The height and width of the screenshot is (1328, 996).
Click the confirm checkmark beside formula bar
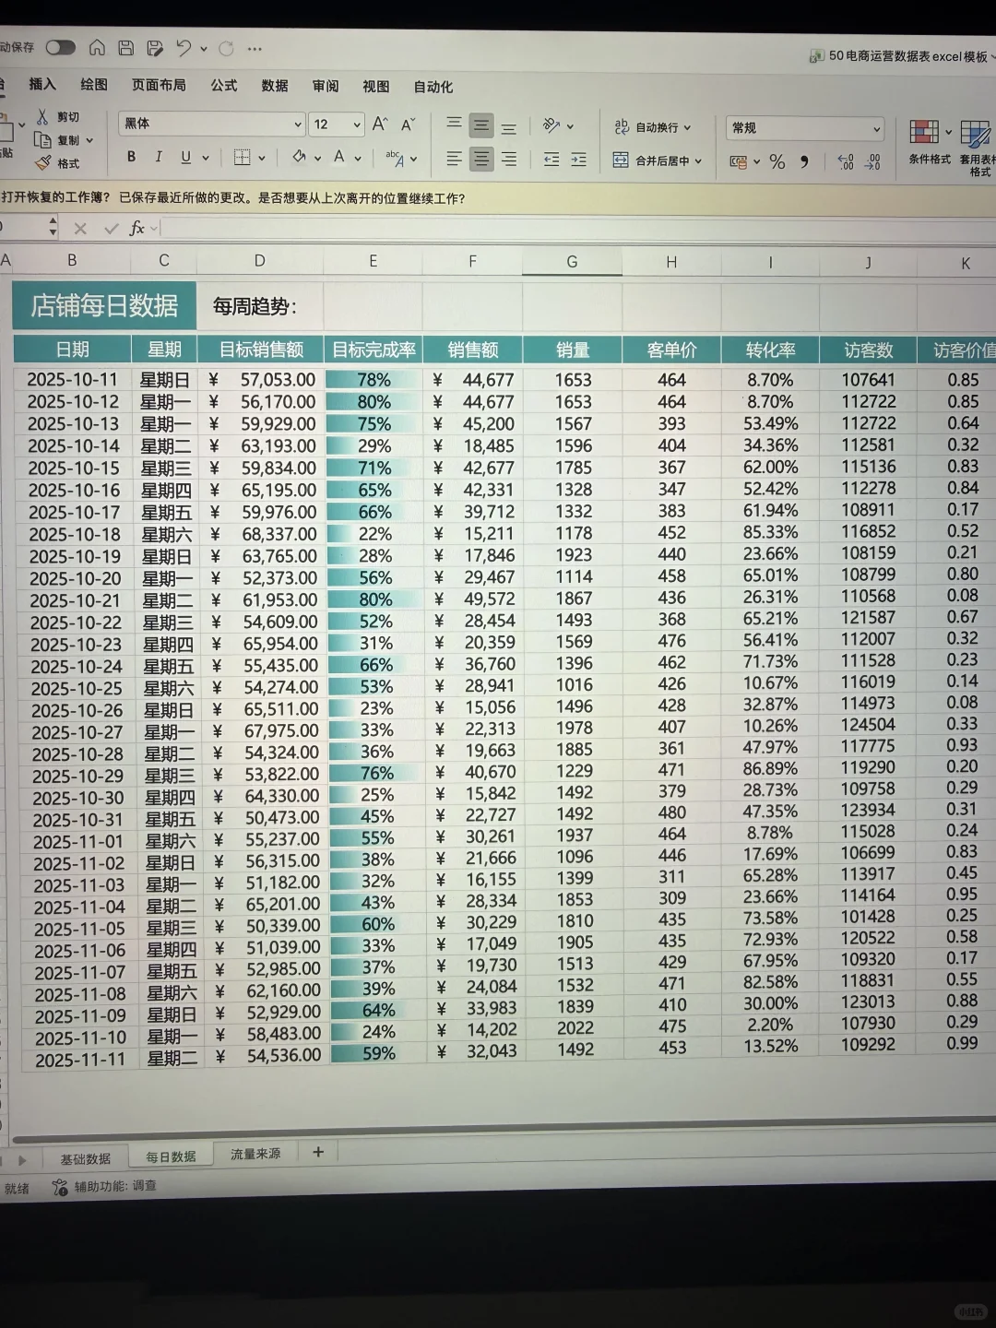[112, 228]
